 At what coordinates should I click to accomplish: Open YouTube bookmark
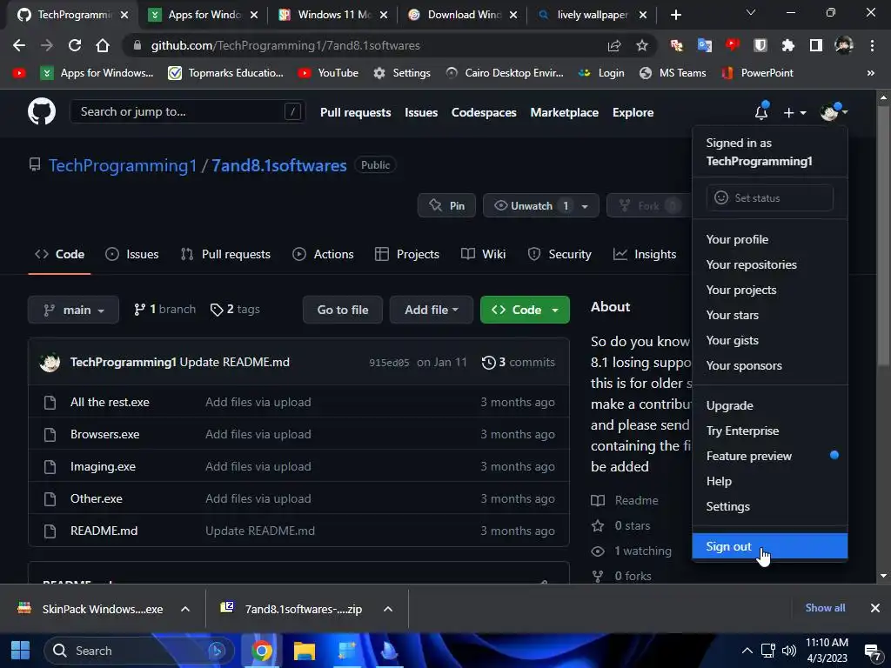pyautogui.click(x=328, y=73)
